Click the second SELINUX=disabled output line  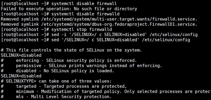[21, 76]
